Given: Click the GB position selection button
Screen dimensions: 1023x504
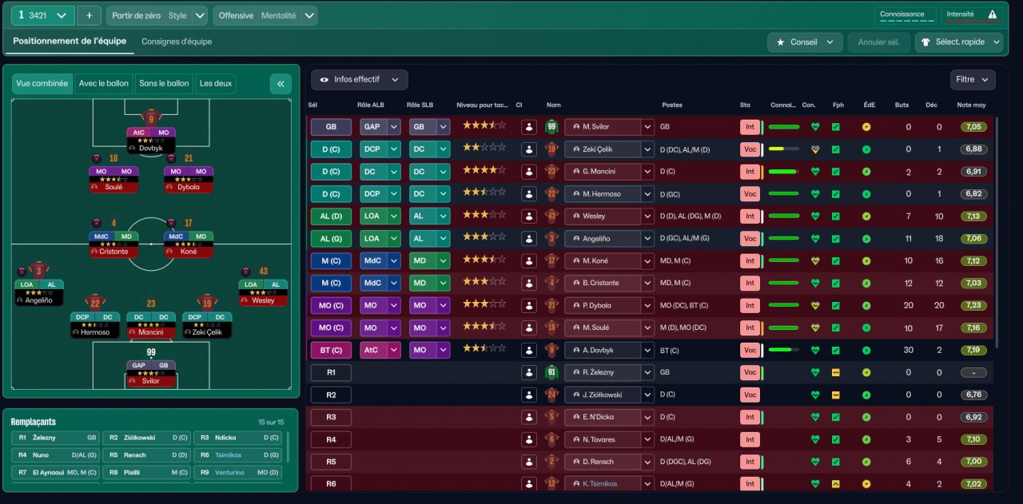Looking at the screenshot, I should click(x=331, y=127).
